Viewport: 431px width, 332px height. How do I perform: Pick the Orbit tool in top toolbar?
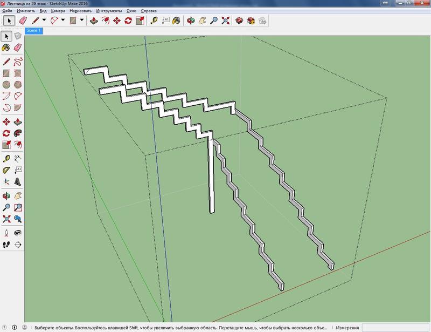pos(190,21)
